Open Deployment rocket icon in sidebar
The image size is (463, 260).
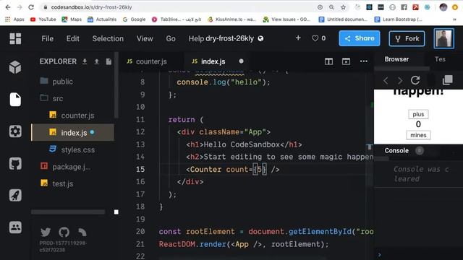tap(15, 195)
